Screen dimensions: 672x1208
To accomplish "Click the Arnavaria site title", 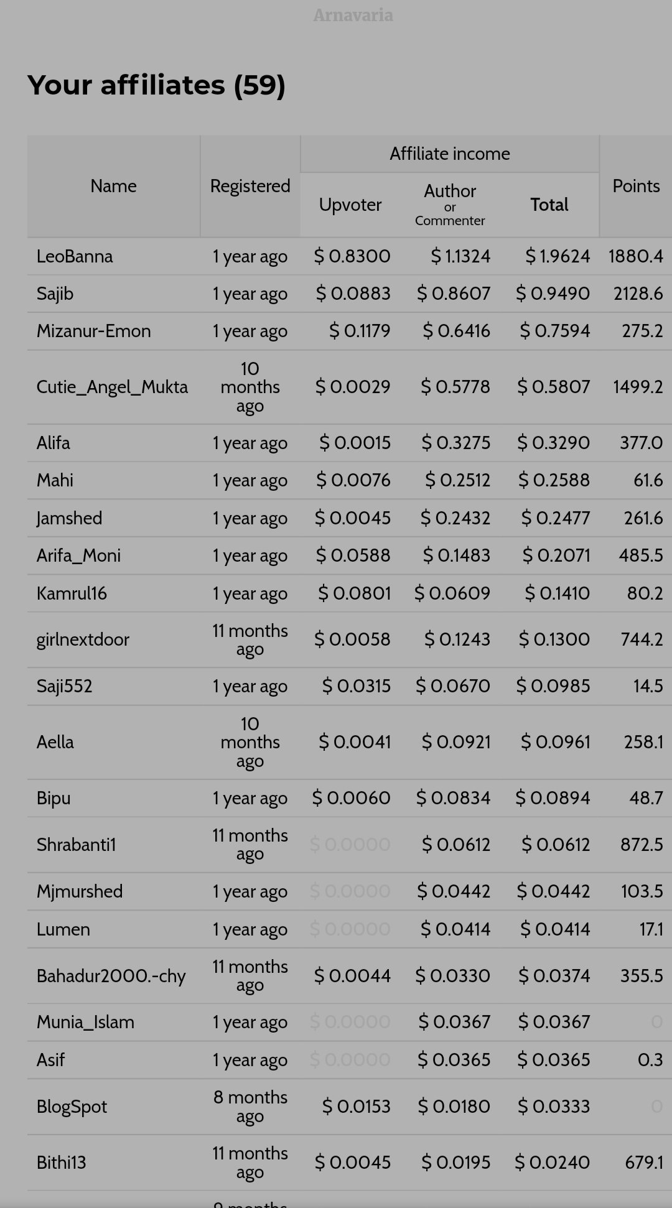I will [x=353, y=15].
